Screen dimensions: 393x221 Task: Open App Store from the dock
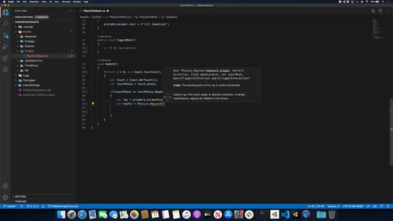tap(228, 214)
